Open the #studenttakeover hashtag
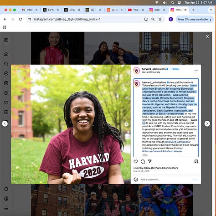This screenshot has height=216, width=216. 172,151
